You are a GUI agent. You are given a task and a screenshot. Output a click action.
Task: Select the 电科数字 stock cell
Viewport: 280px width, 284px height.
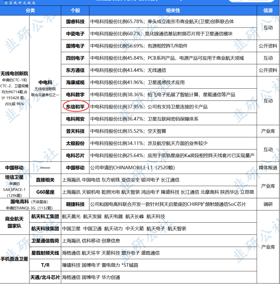[x=75, y=95]
